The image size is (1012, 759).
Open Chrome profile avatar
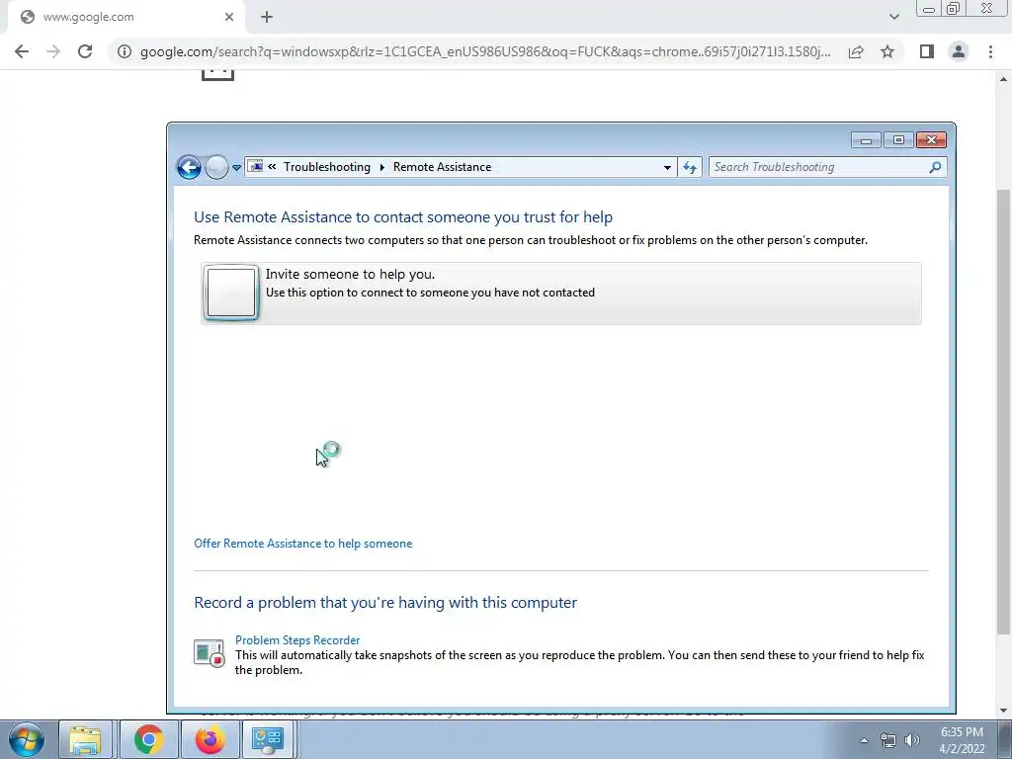tap(959, 51)
